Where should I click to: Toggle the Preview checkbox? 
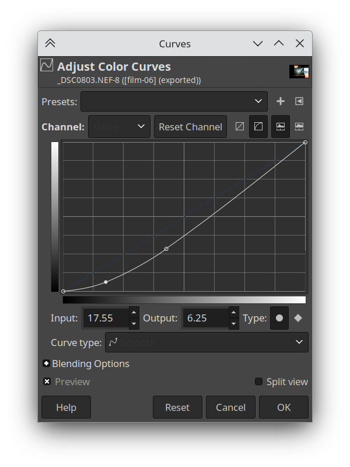pyautogui.click(x=47, y=382)
